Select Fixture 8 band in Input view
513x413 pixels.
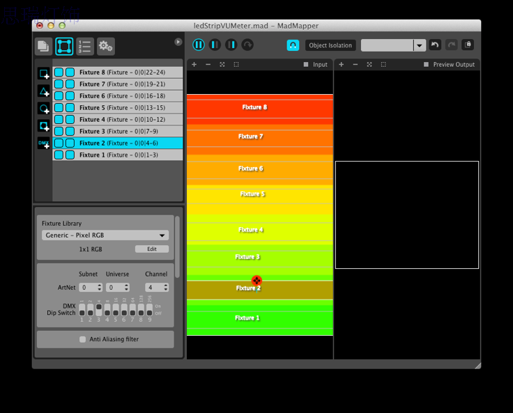pyautogui.click(x=260, y=107)
